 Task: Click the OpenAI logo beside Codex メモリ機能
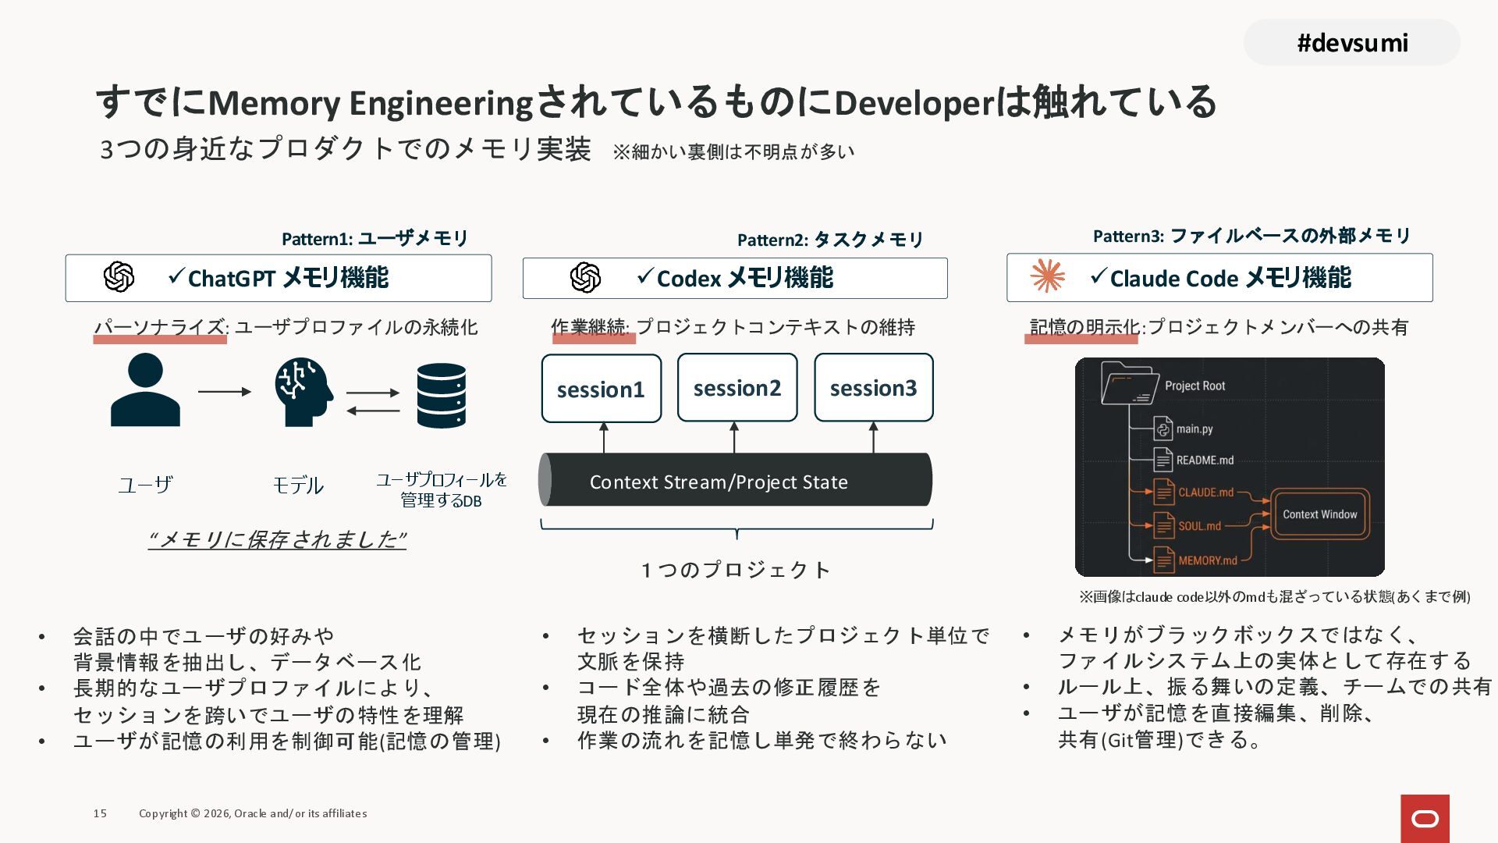[x=585, y=278]
